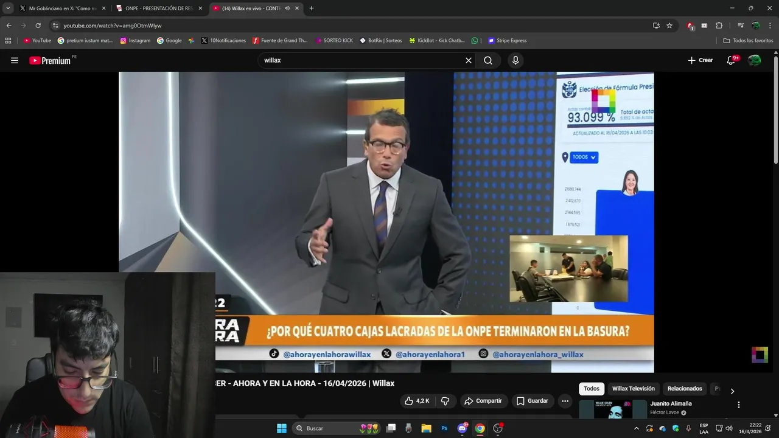The width and height of the screenshot is (779, 438).
Task: Install app icon in address bar
Action: 656,26
